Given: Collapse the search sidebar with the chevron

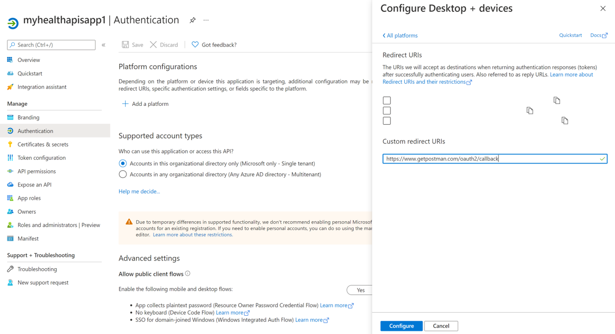Looking at the screenshot, I should (103, 45).
